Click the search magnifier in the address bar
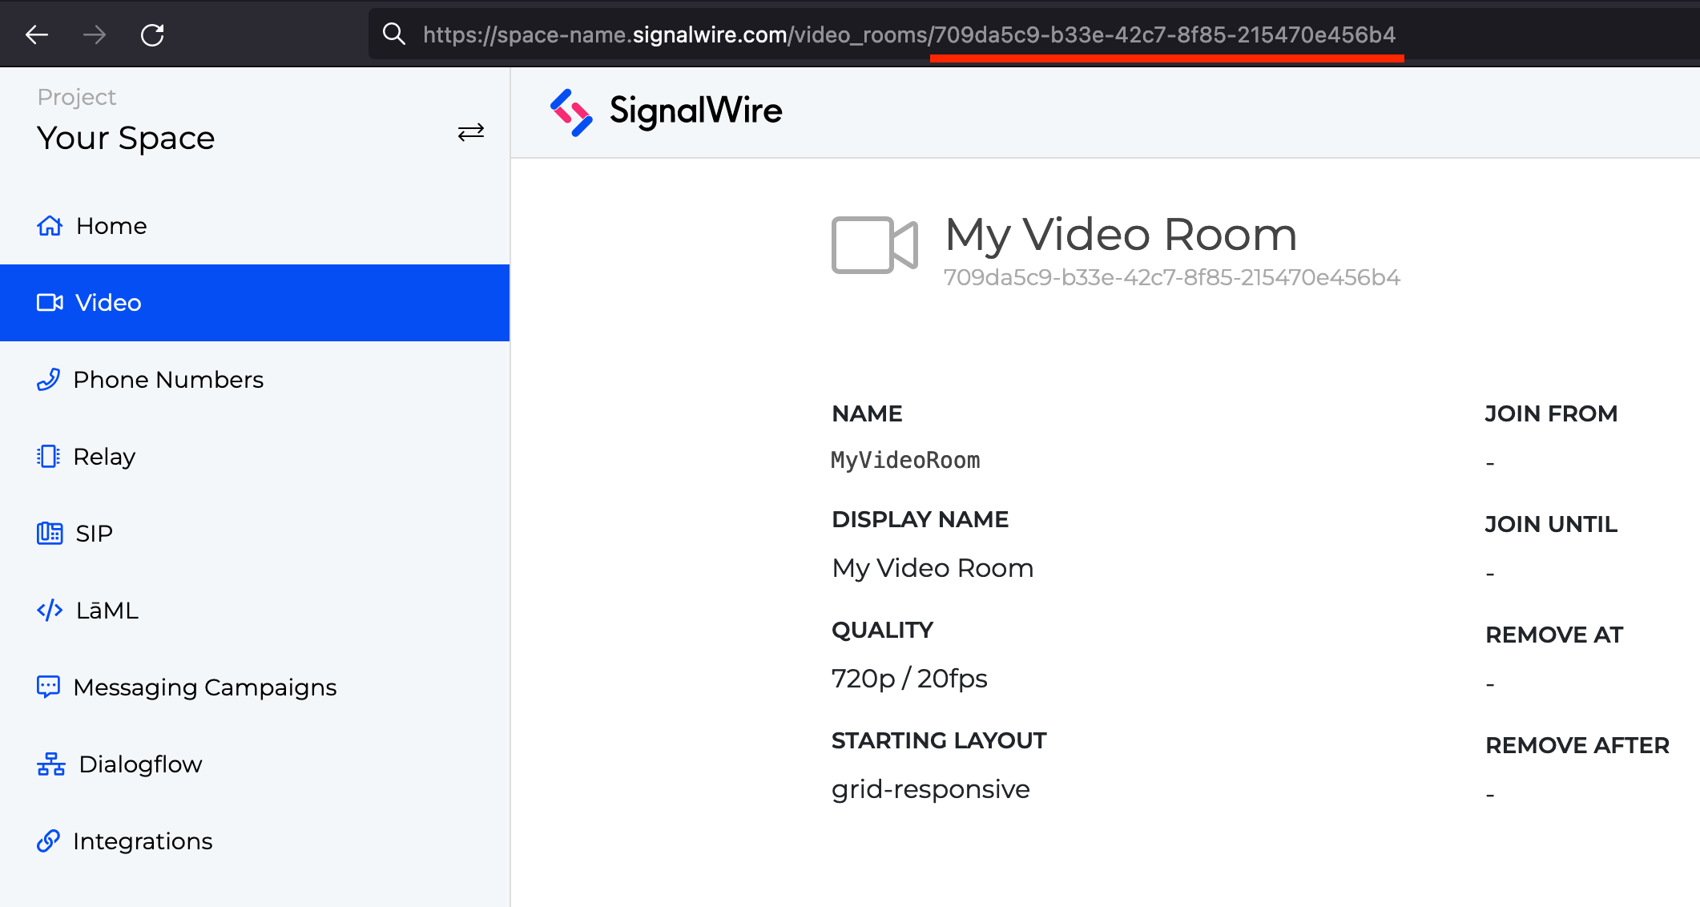This screenshot has height=907, width=1700. click(393, 34)
